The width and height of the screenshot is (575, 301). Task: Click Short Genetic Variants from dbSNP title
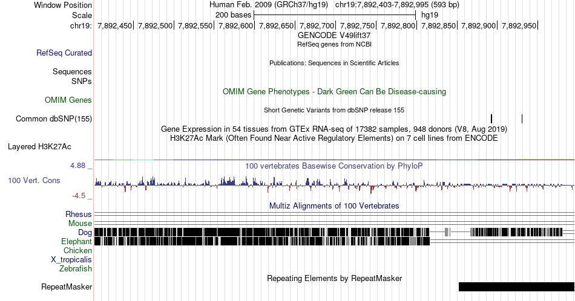click(334, 110)
